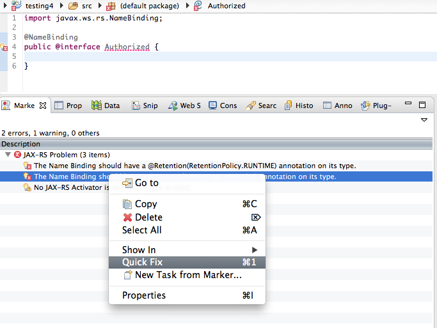Close the Markers view tab

pos(43,105)
